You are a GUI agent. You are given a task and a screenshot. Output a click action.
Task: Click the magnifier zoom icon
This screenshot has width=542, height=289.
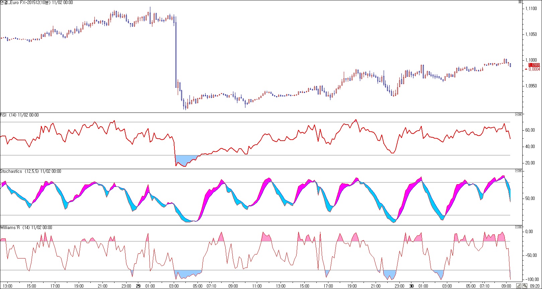point(524,286)
